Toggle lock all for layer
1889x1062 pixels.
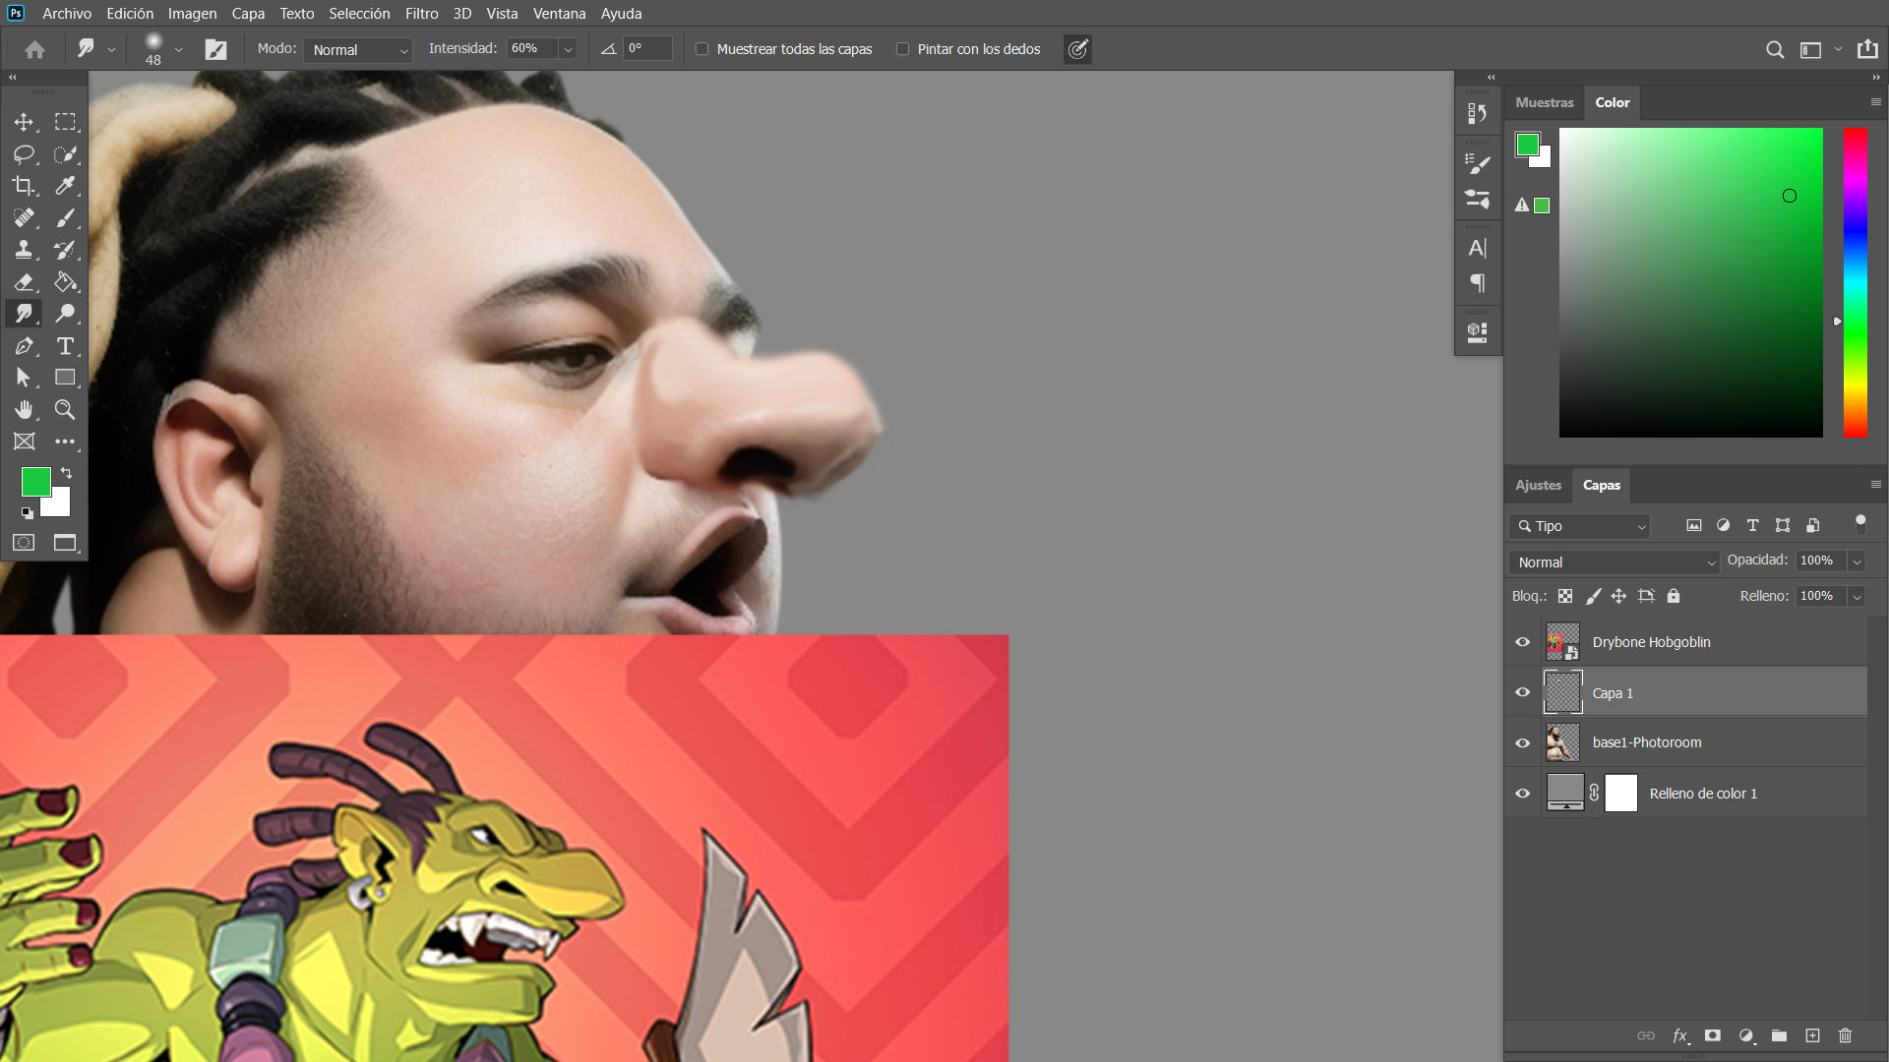click(x=1674, y=596)
